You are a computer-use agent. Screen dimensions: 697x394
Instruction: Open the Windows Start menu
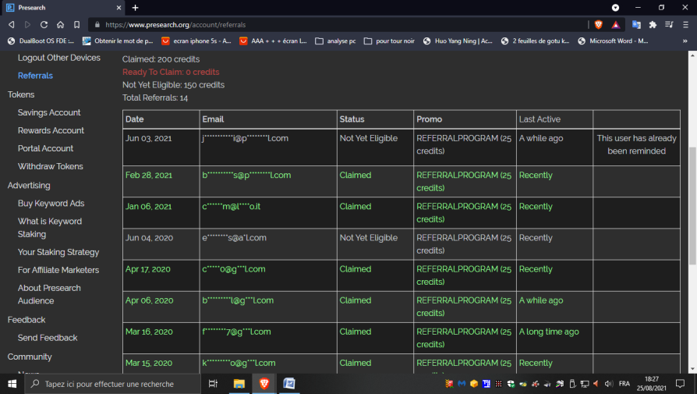tap(12, 384)
